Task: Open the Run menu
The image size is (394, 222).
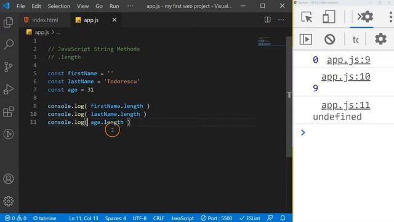Action: tap(114, 6)
